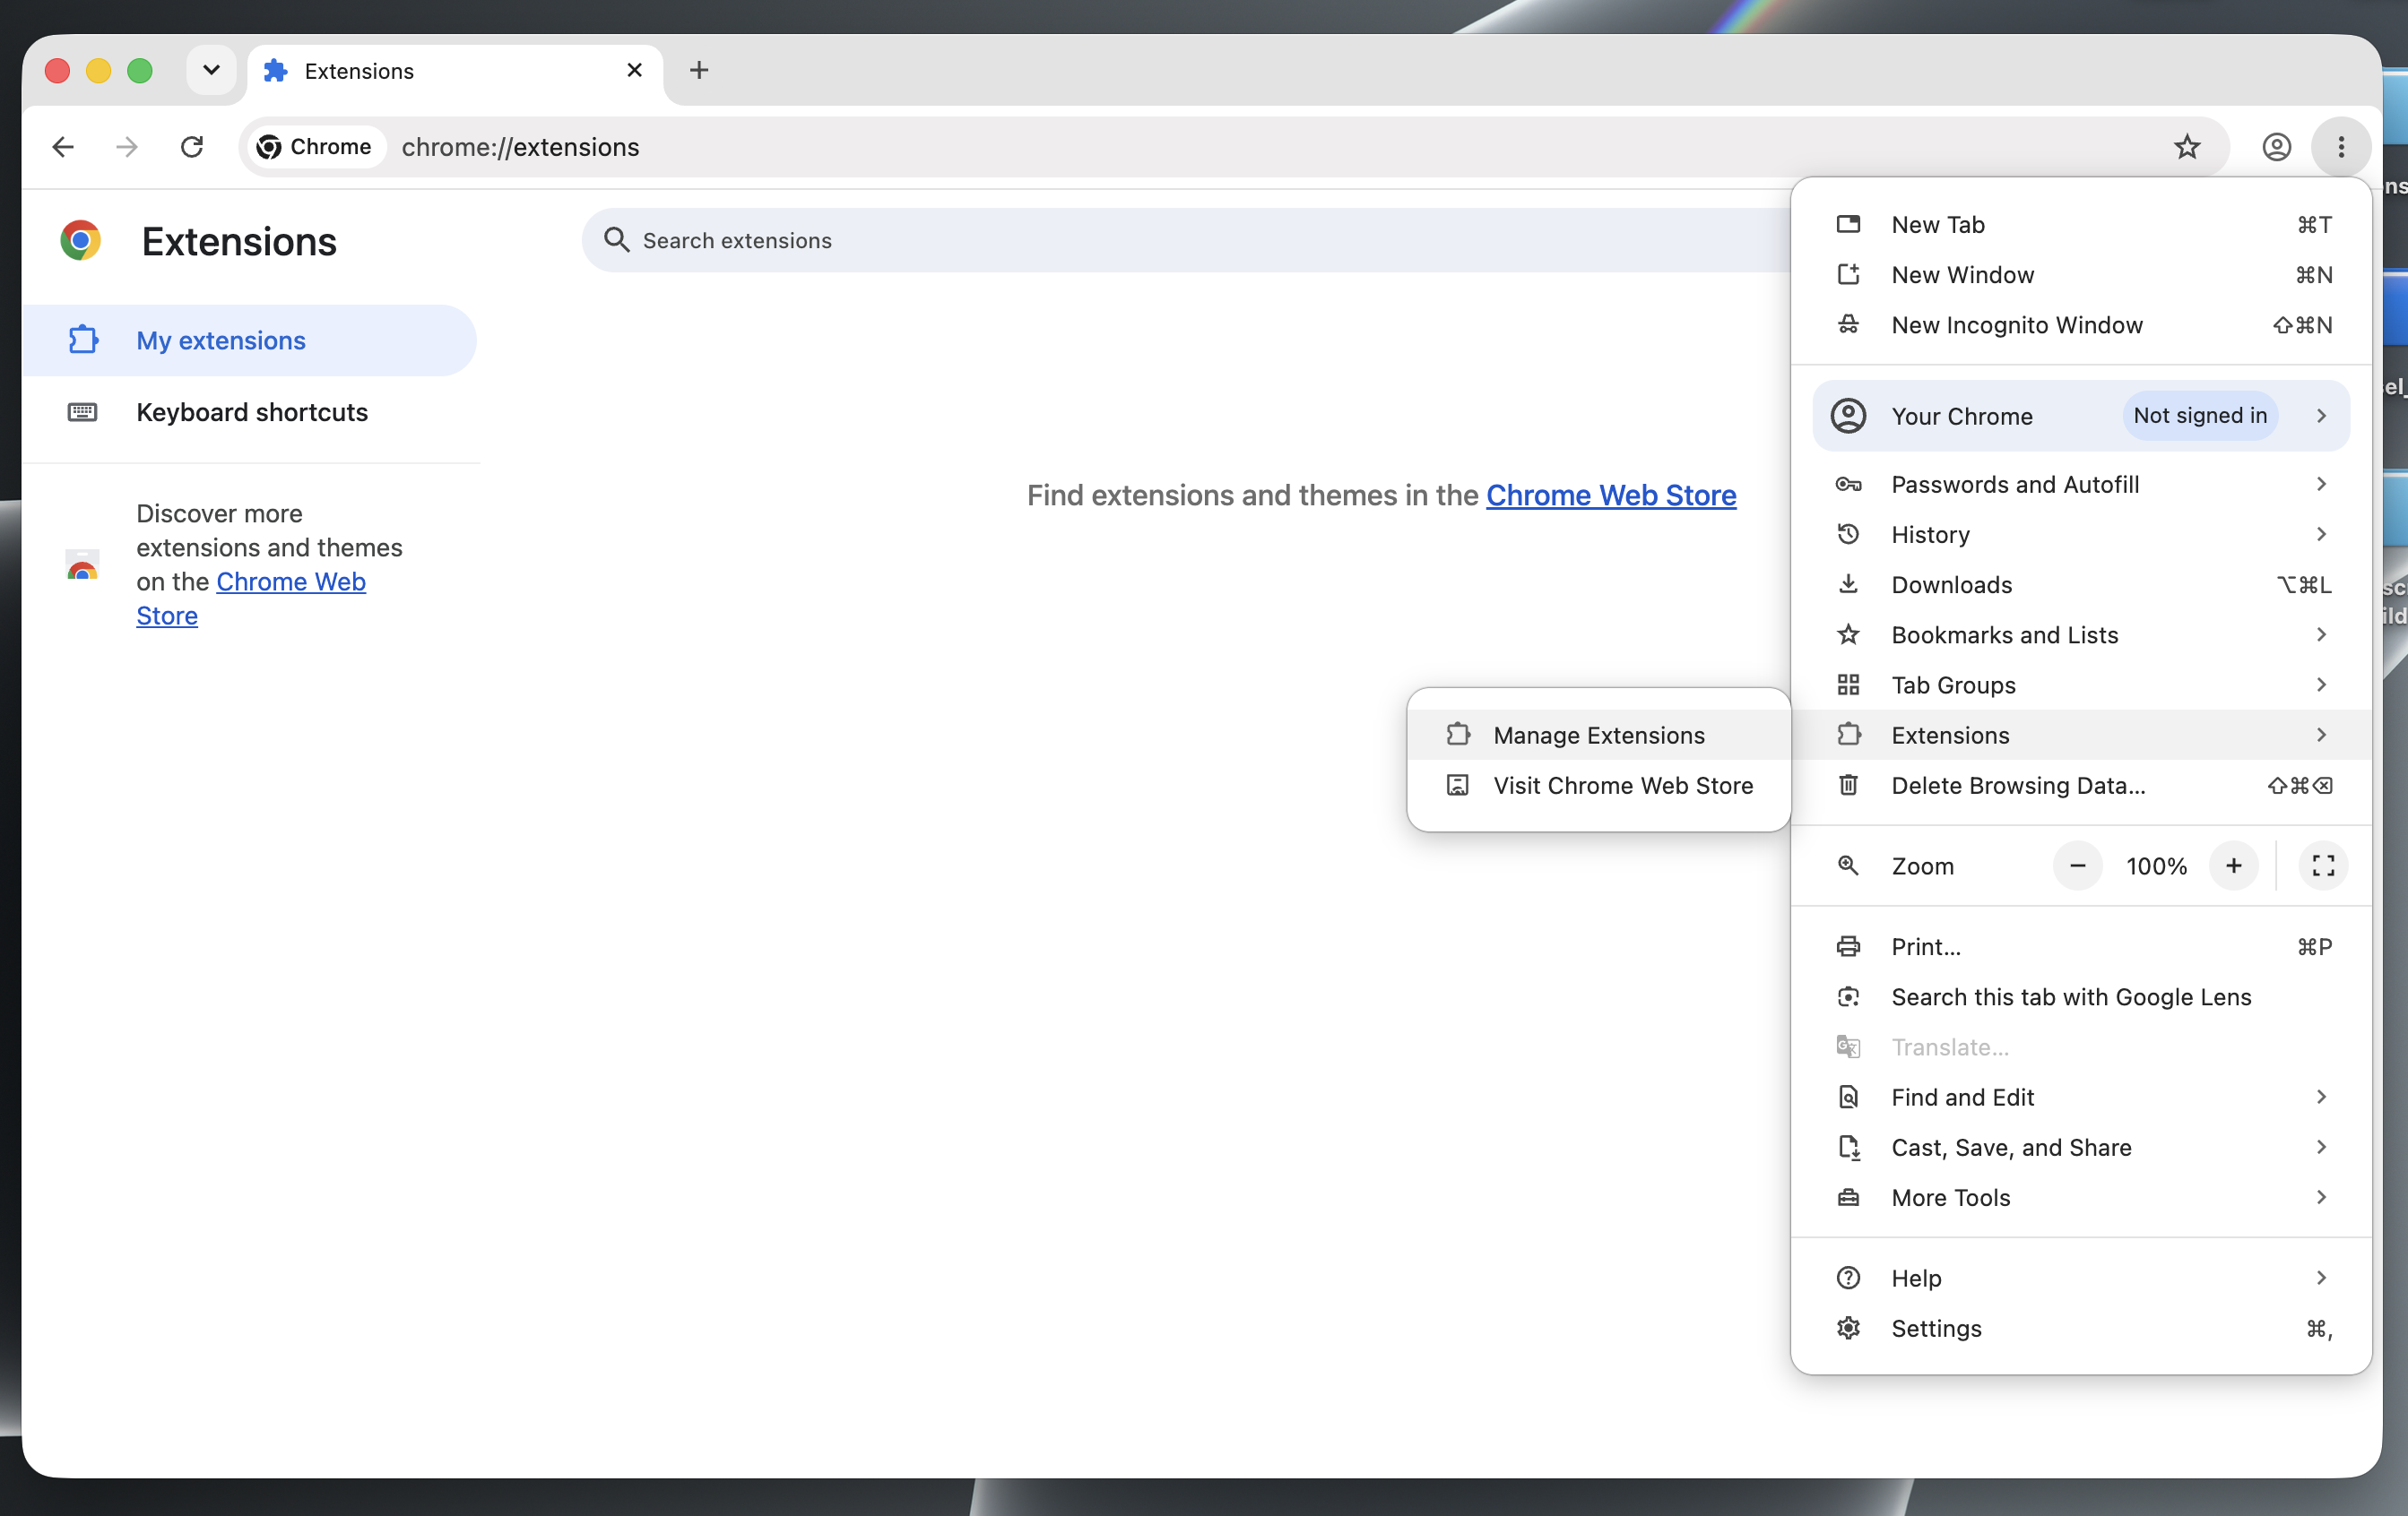
Task: Reload the Extensions page
Action: pyautogui.click(x=192, y=147)
